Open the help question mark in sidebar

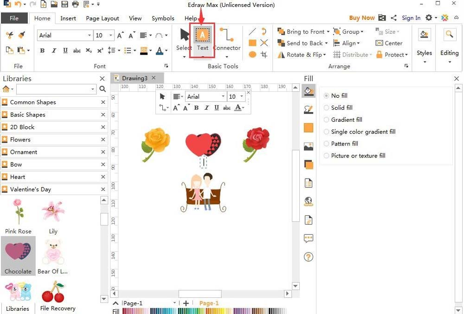(x=309, y=257)
